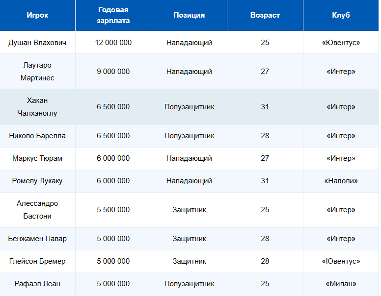This screenshot has width=381, height=296.
Task: Click the club cell in the Бенжамен Павар row
Action: click(x=341, y=239)
